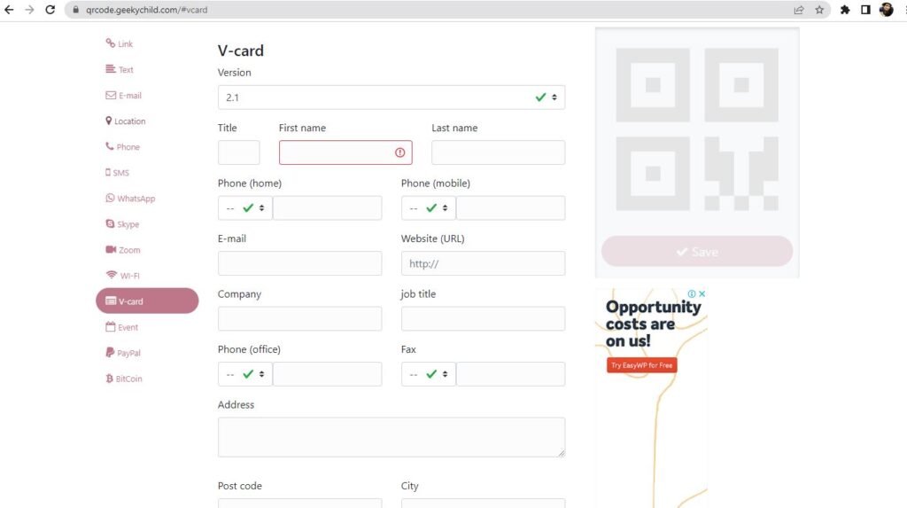Click the Phone handset icon in sidebar
Screen dimensions: 907x508
[x=109, y=146]
